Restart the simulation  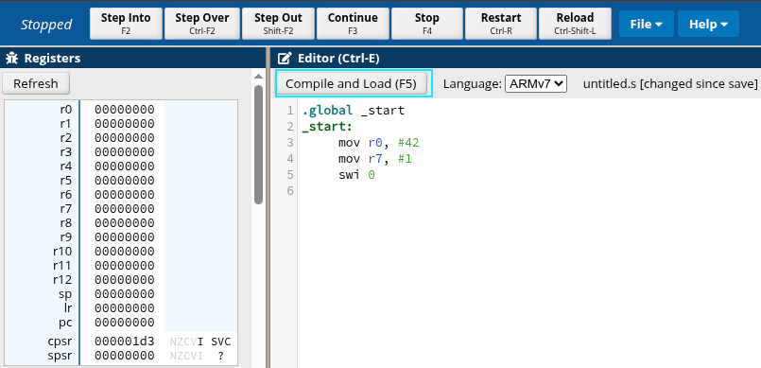tap(501, 24)
